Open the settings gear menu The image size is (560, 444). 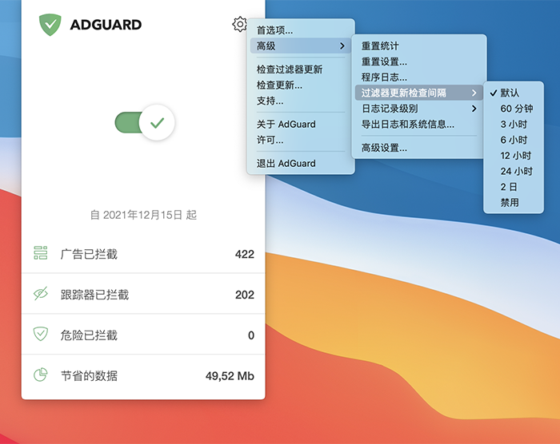click(240, 24)
